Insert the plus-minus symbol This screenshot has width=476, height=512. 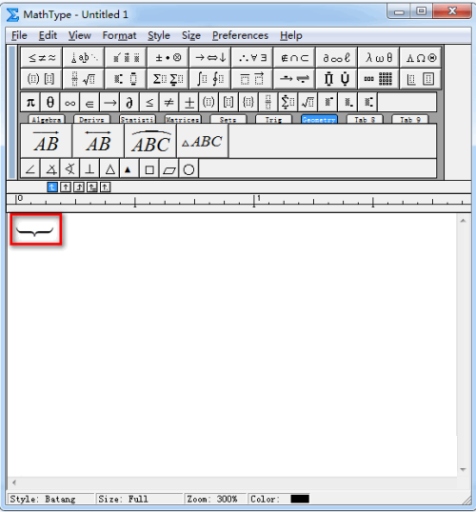pyautogui.click(x=188, y=103)
